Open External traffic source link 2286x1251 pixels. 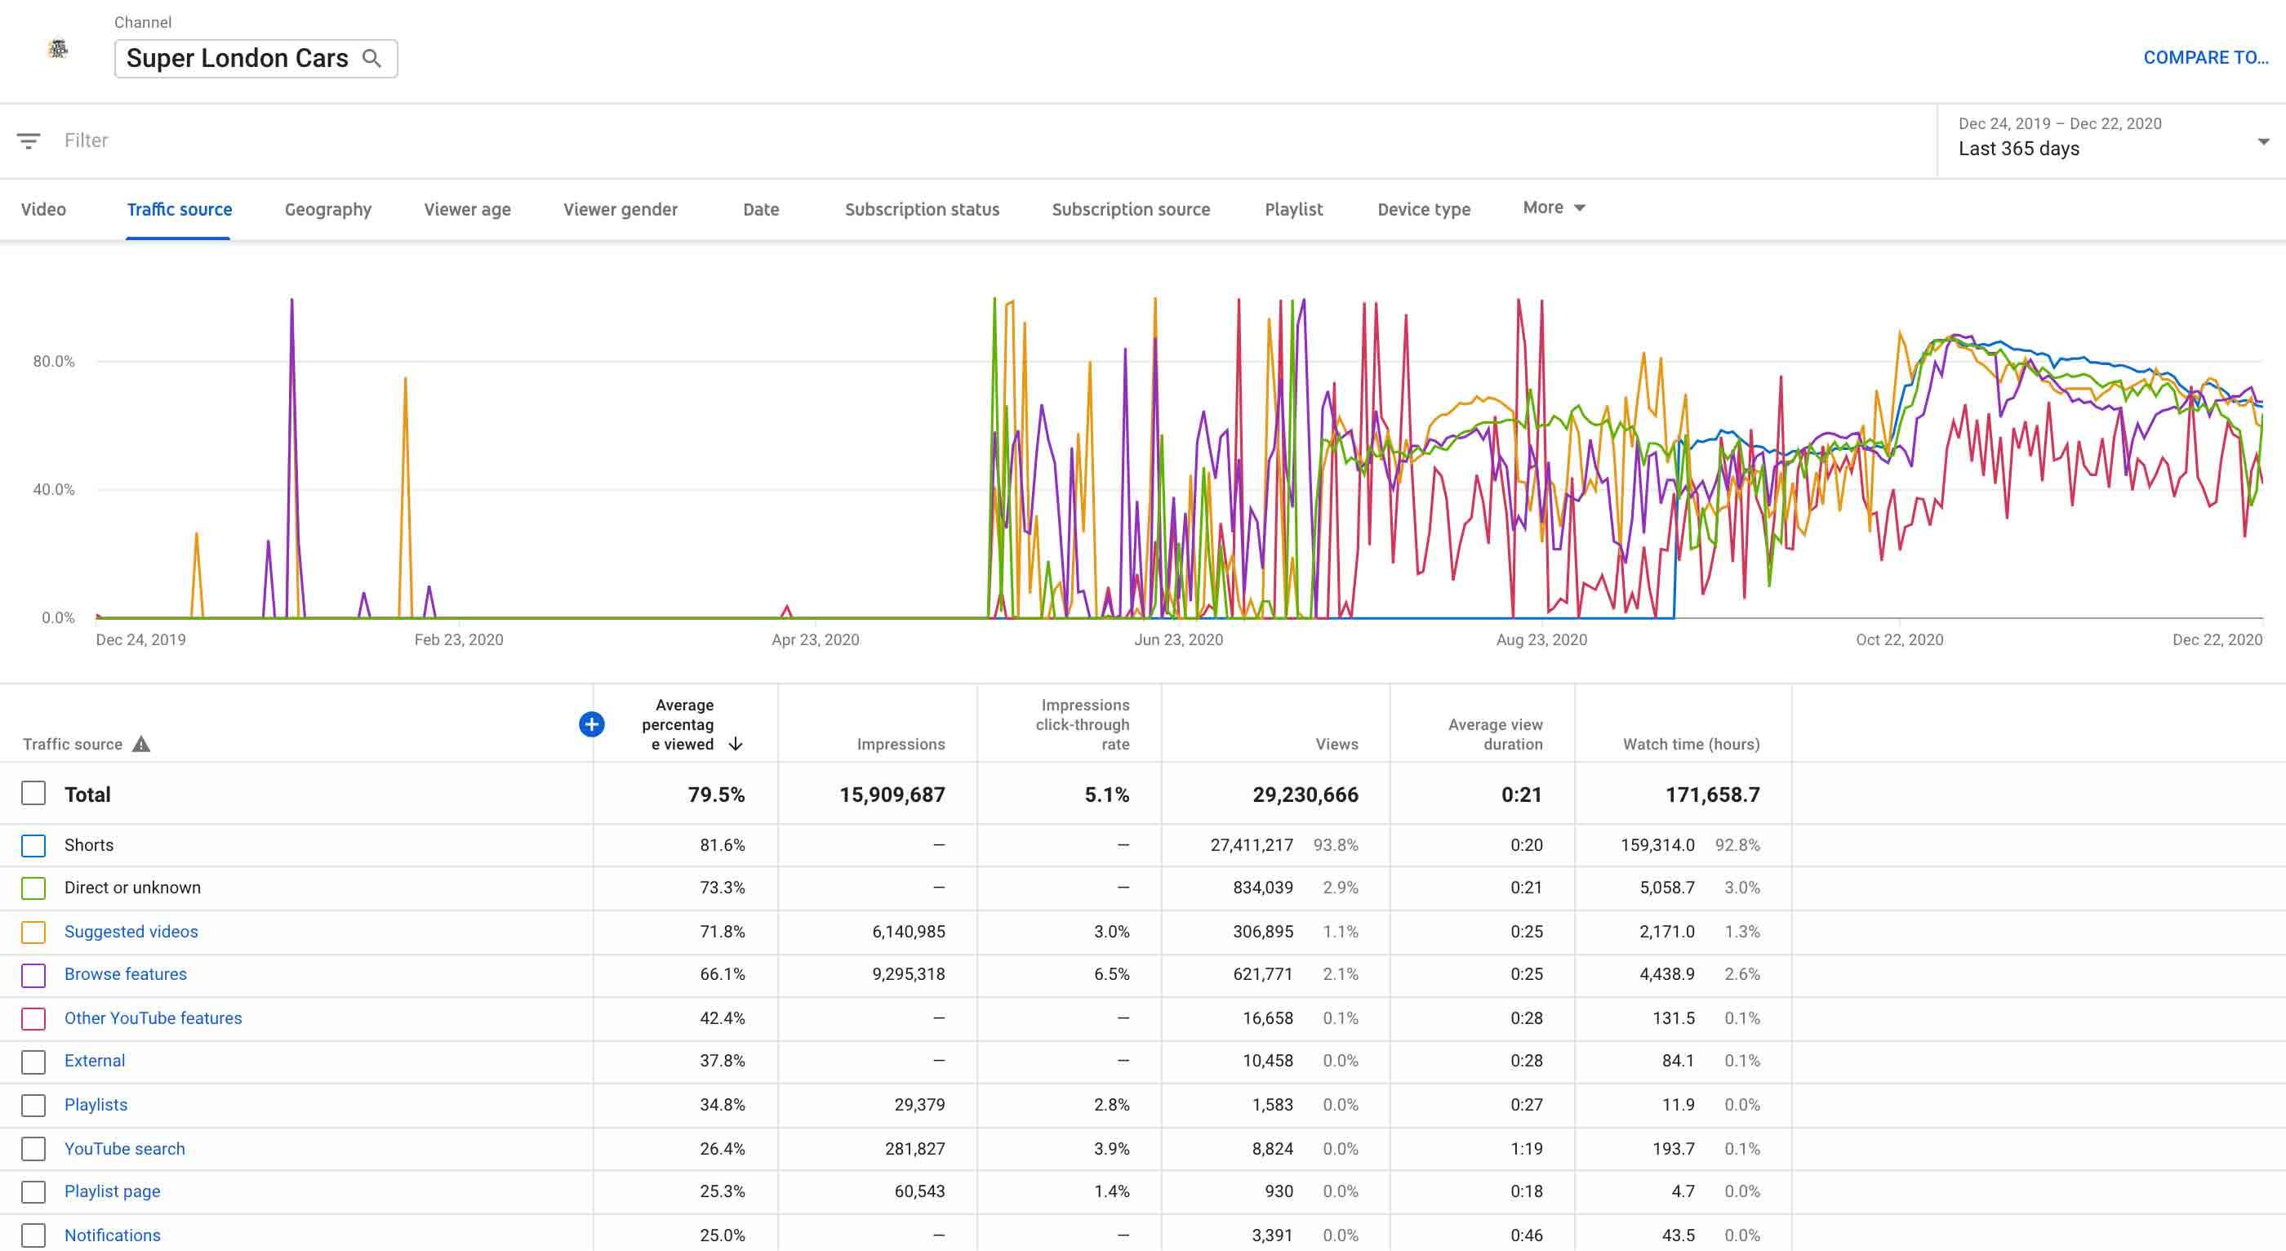click(94, 1060)
